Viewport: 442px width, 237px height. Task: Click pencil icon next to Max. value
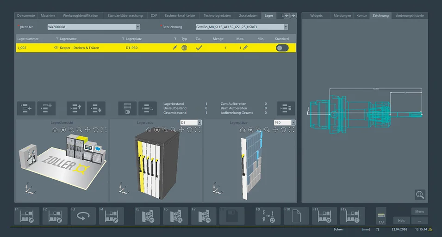pyautogui.click(x=245, y=48)
